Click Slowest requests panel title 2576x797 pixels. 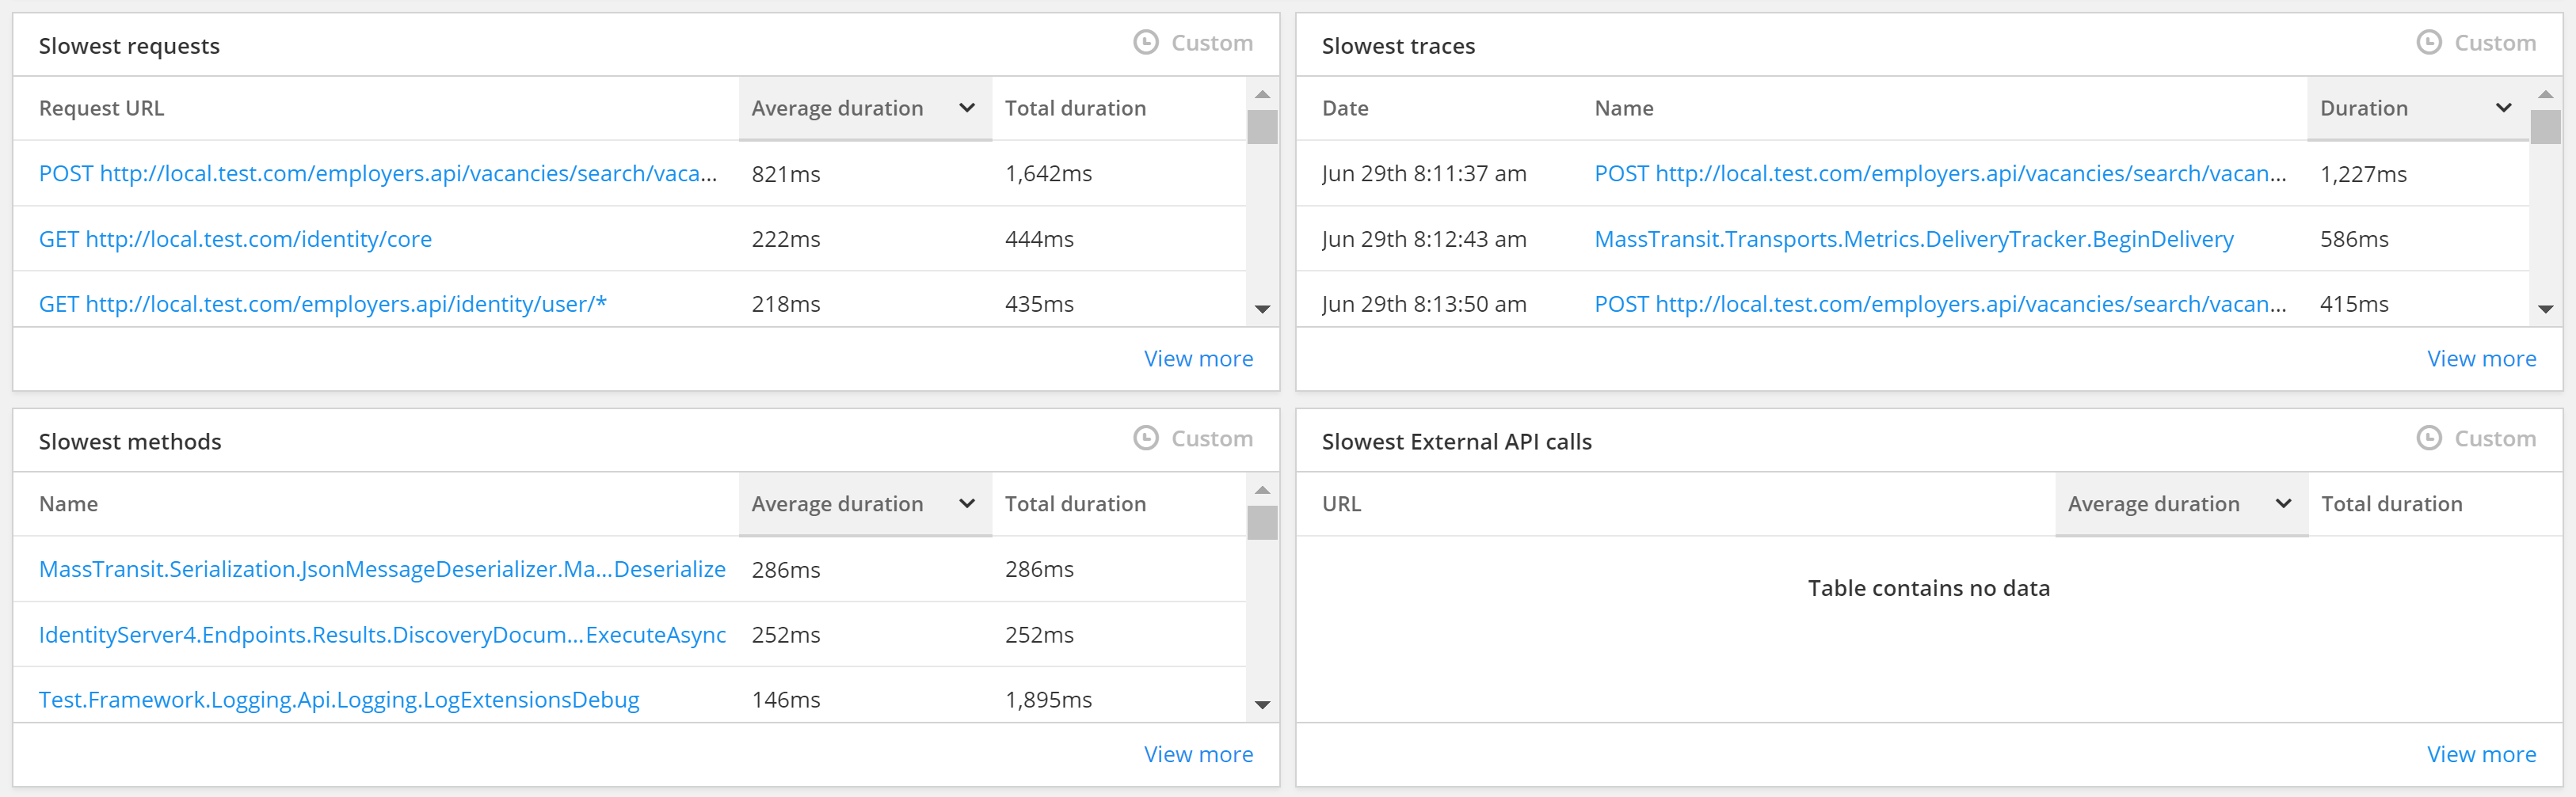pyautogui.click(x=129, y=46)
